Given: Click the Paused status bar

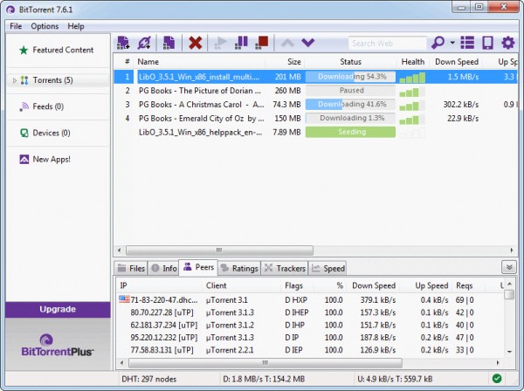Looking at the screenshot, I should point(350,91).
